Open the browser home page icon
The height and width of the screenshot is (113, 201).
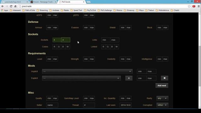click(15, 6)
